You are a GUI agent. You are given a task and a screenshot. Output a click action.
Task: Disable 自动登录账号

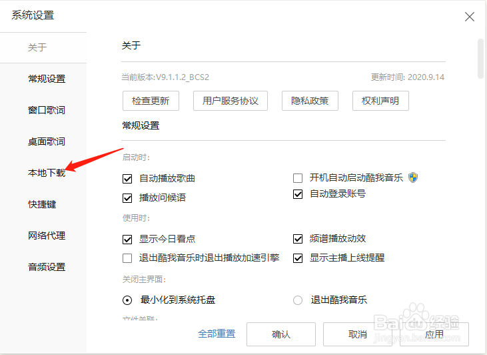(x=298, y=194)
